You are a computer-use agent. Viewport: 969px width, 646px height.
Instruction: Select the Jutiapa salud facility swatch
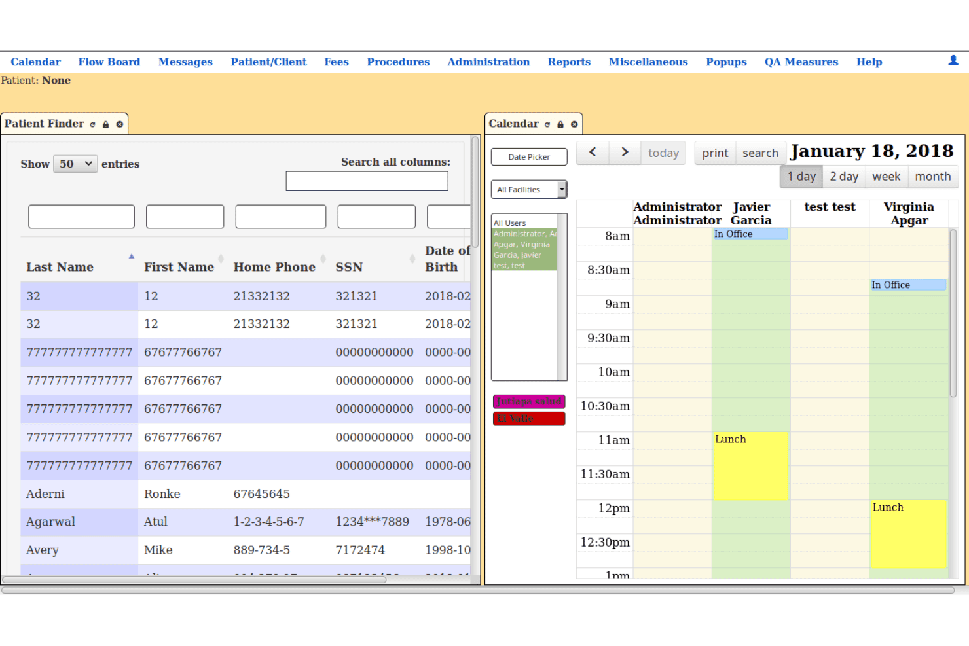tap(529, 401)
